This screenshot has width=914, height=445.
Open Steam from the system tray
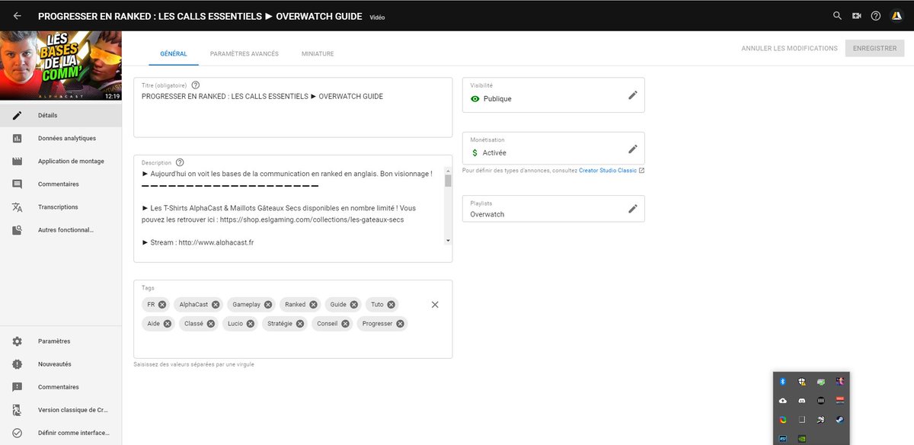click(x=840, y=420)
